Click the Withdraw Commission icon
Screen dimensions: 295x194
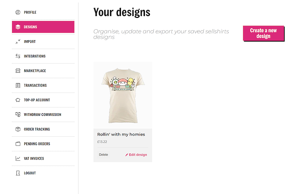[18, 115]
